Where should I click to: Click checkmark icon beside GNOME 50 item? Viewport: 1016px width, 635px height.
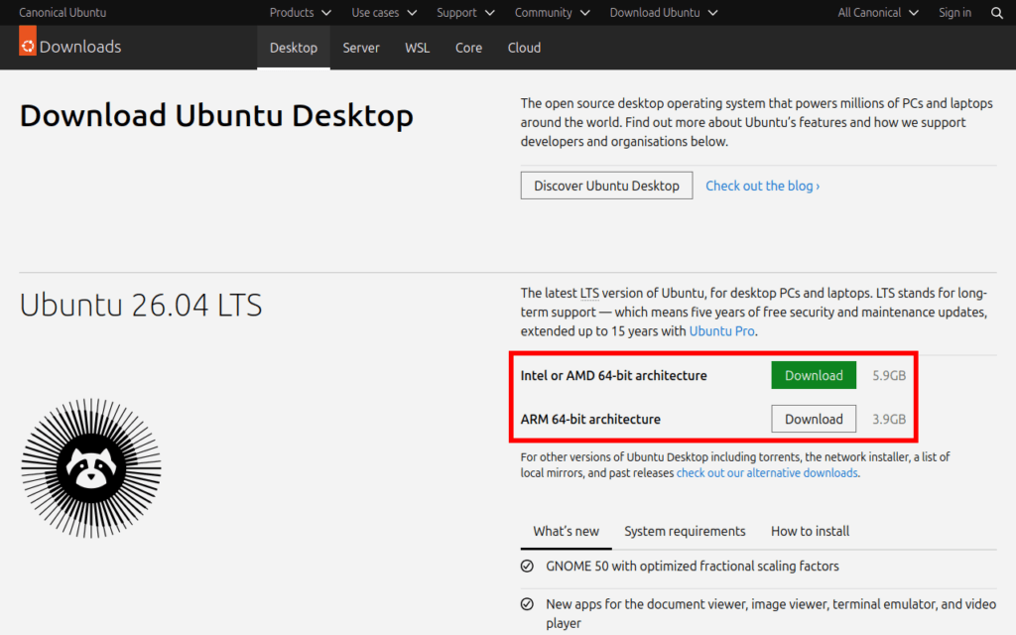point(528,567)
